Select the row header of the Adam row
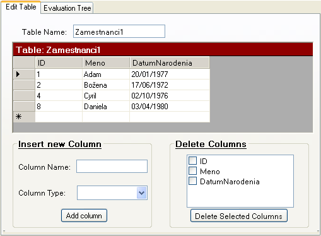 (24, 74)
